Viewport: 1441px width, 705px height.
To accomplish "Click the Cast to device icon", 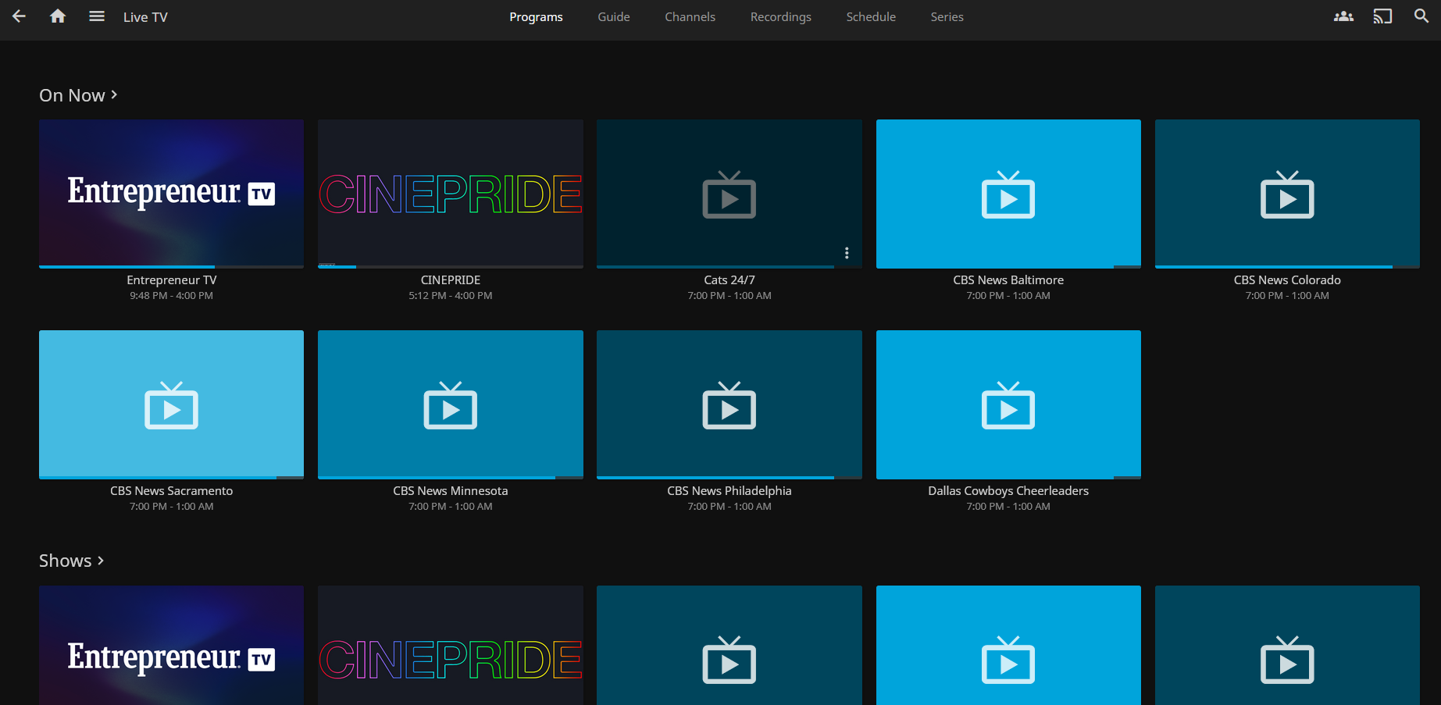I will point(1382,16).
